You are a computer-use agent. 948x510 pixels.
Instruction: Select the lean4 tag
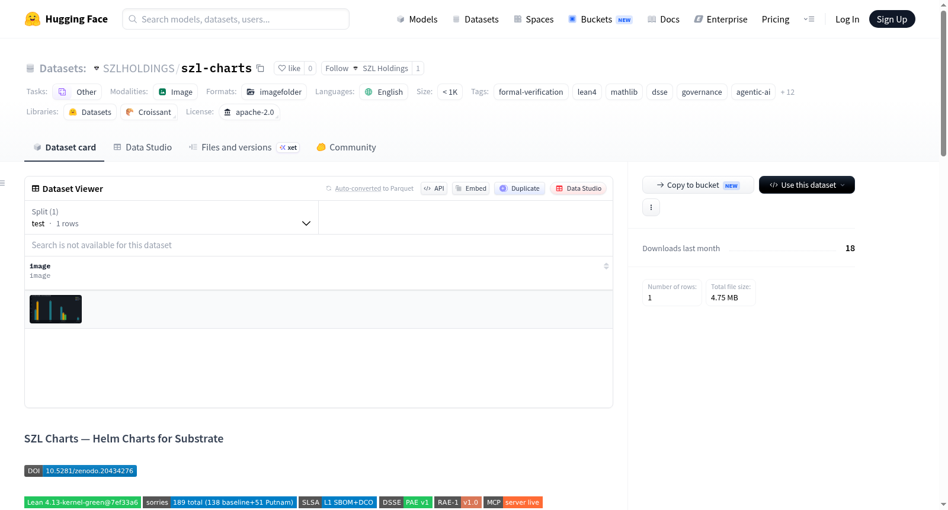[x=587, y=92]
